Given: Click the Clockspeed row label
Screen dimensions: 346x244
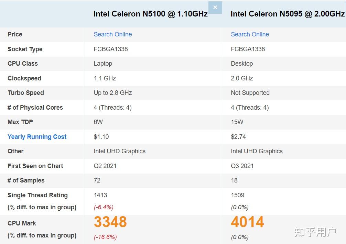Looking at the screenshot, I should (x=24, y=78).
